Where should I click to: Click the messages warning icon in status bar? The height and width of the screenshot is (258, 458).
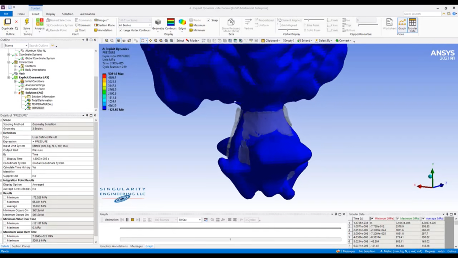[338, 251]
